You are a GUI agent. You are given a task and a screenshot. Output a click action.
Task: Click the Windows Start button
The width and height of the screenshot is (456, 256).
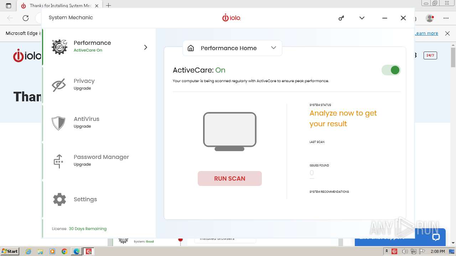[x=10, y=251]
